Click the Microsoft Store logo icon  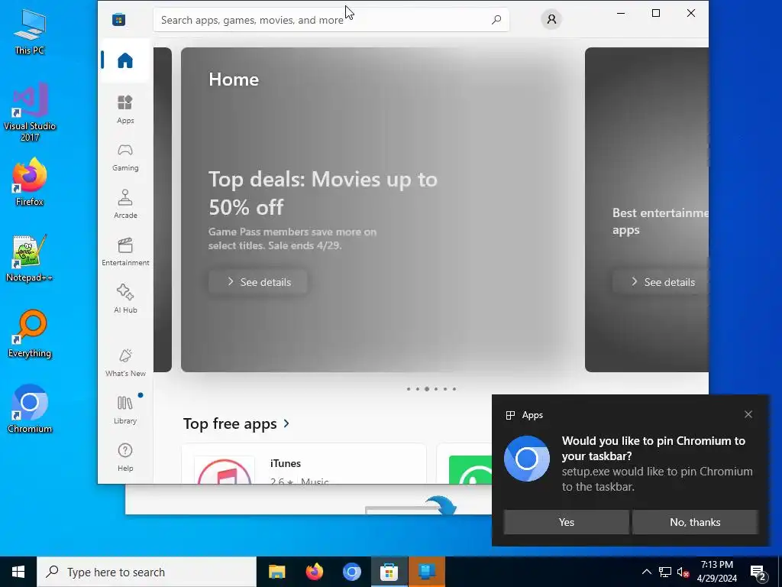pos(118,19)
